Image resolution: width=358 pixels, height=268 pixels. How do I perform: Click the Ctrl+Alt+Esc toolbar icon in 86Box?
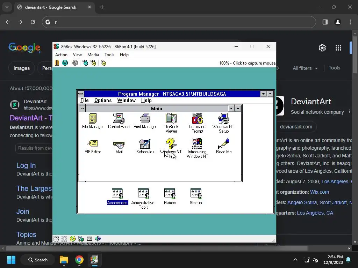[93, 63]
